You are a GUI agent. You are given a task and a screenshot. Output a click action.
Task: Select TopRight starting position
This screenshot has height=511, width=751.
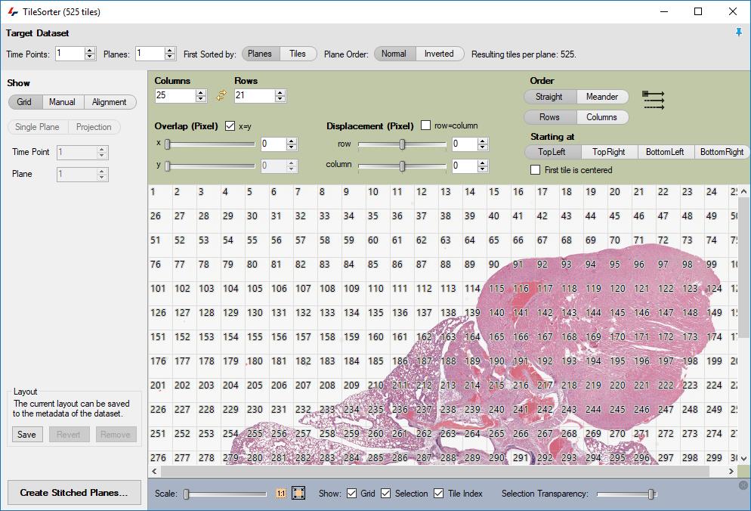point(609,151)
